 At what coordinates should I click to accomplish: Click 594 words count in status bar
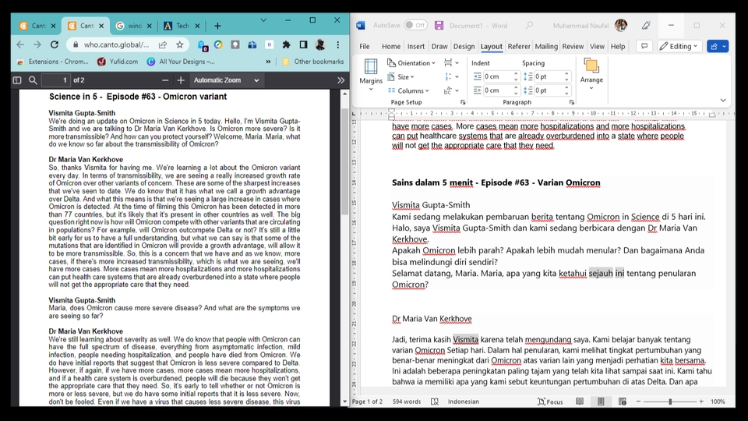coord(407,402)
